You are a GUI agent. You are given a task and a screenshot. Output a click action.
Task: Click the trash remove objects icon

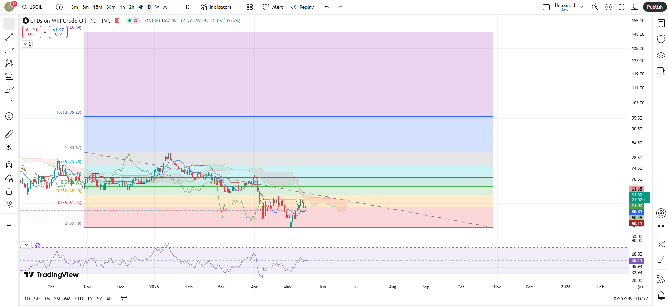(x=9, y=222)
